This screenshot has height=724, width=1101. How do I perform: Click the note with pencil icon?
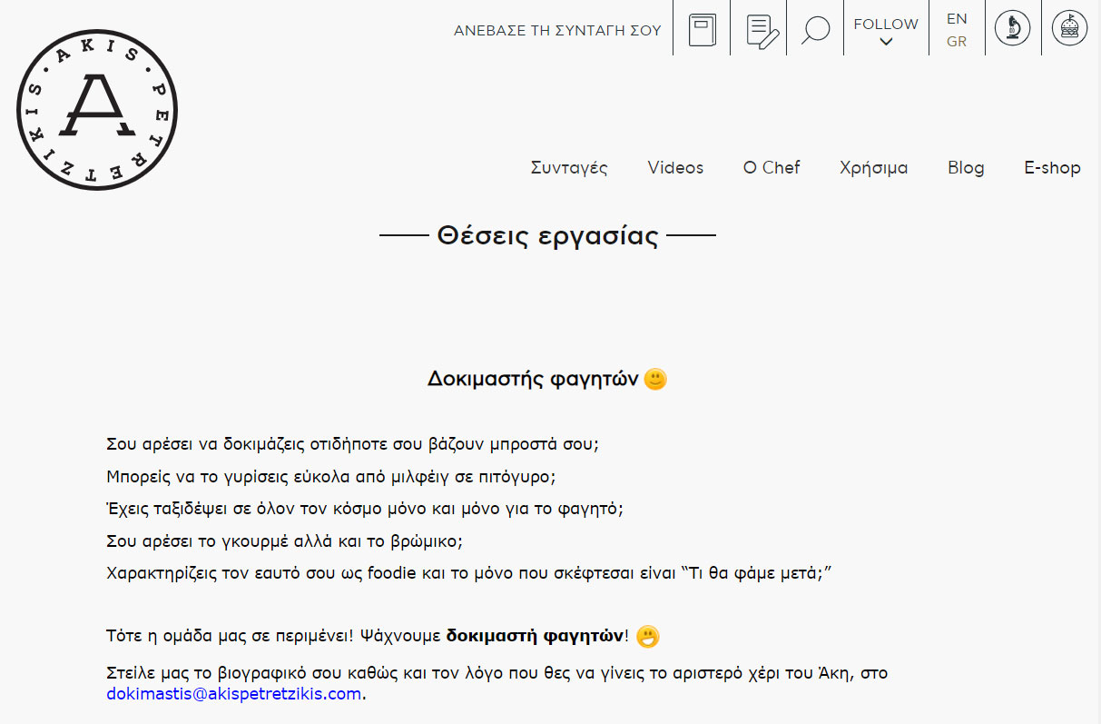tap(761, 30)
